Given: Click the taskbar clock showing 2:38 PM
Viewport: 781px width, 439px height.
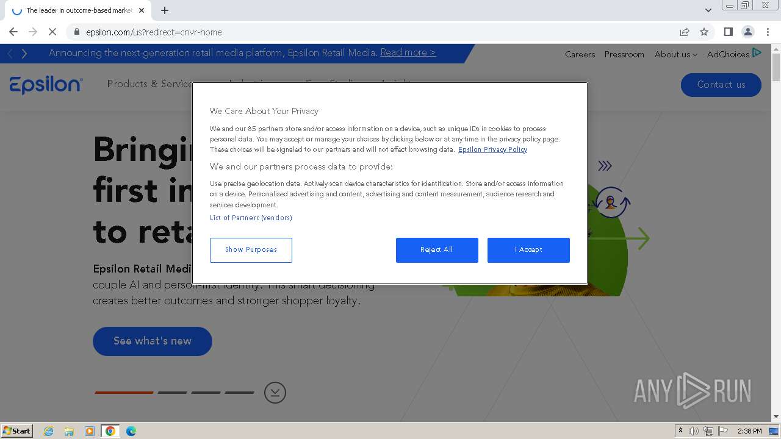Looking at the screenshot, I should 750,431.
